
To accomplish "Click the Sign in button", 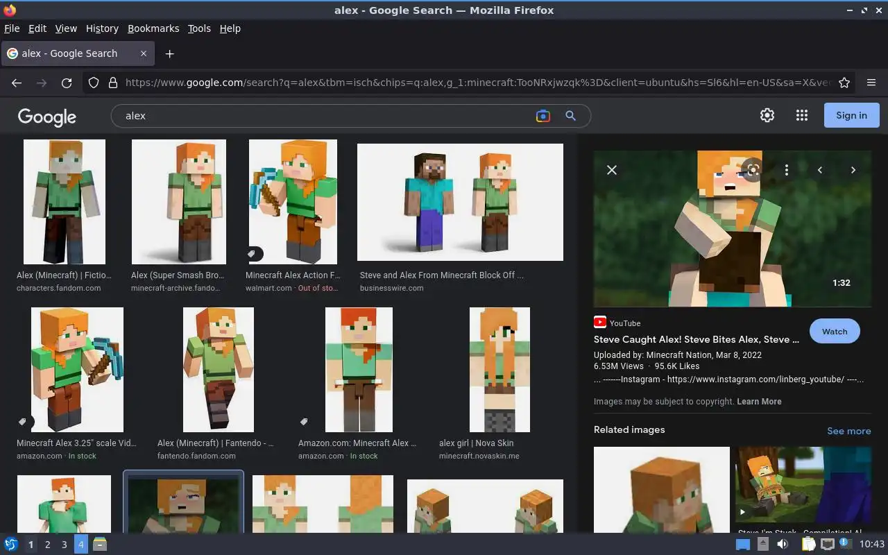I will tap(851, 115).
